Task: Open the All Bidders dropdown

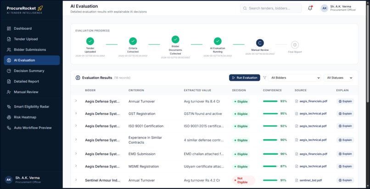Action: [294, 78]
